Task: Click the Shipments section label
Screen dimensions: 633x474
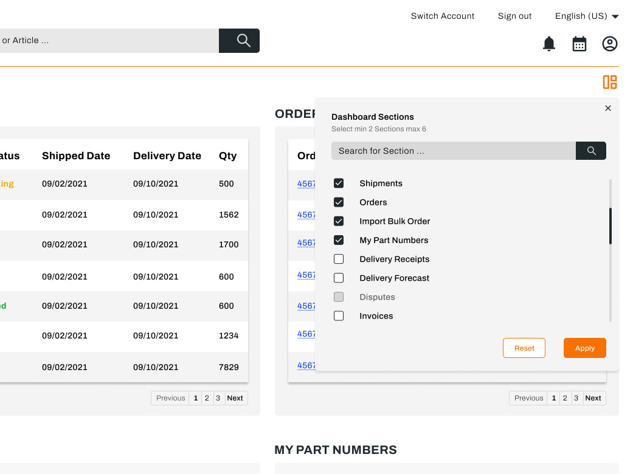Action: coord(381,183)
